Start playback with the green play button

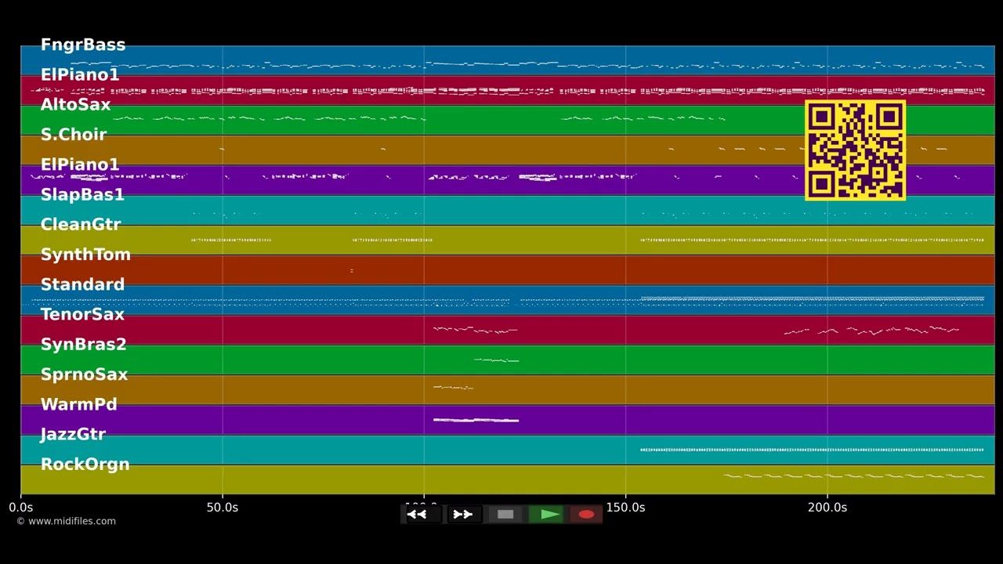pyautogui.click(x=547, y=515)
